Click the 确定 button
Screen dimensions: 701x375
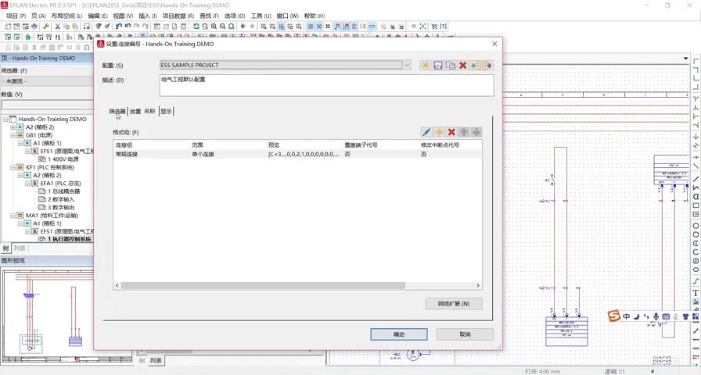pyautogui.click(x=399, y=334)
